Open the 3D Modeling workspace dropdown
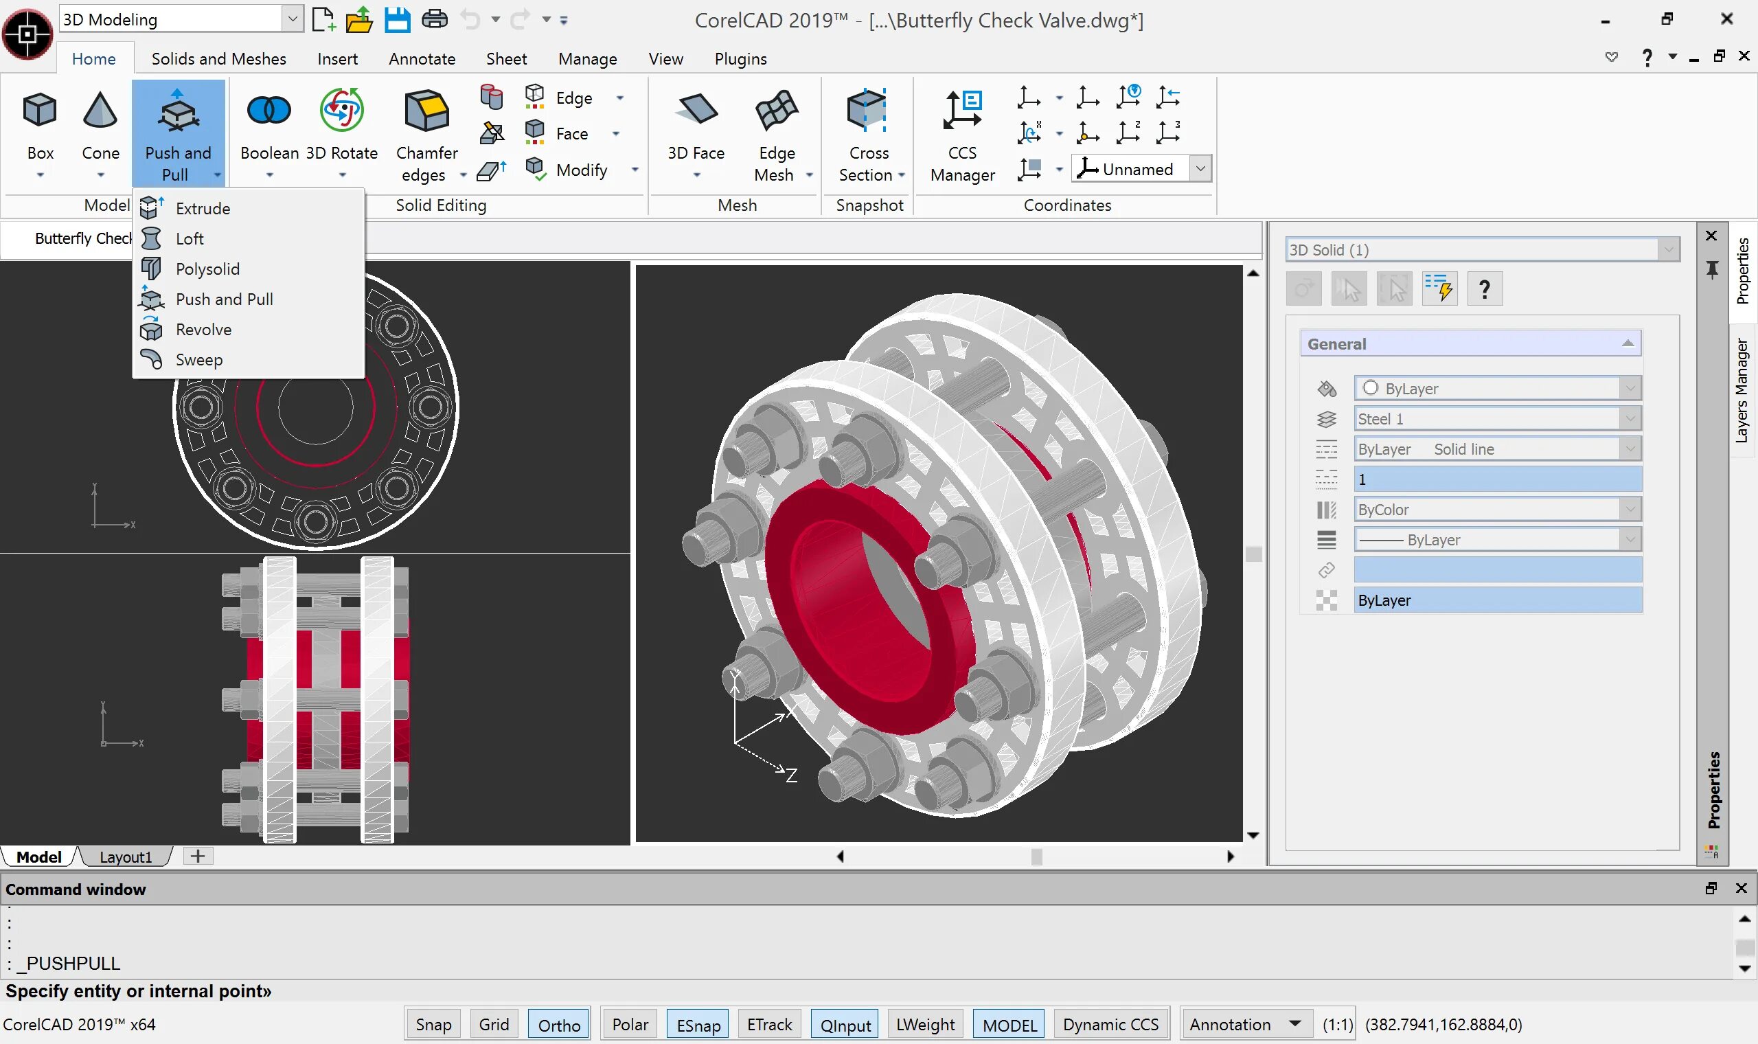Screen dimensions: 1758x1044 (293, 19)
